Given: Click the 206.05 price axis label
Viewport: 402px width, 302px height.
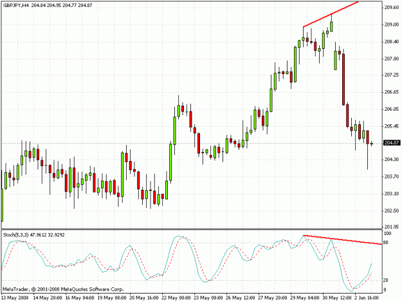Looking at the screenshot, I should tap(392, 109).
